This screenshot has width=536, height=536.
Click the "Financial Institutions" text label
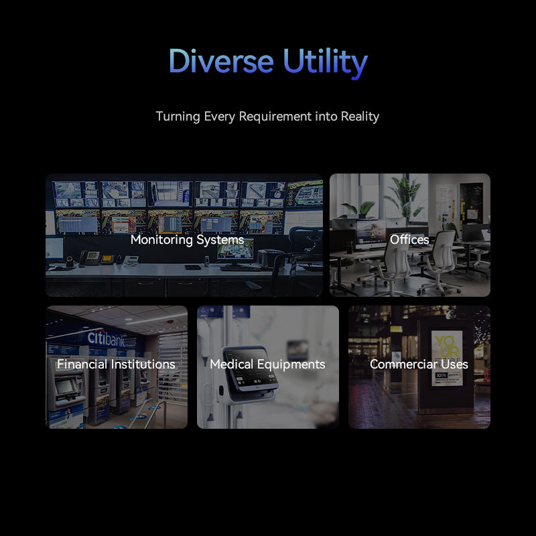(x=116, y=364)
